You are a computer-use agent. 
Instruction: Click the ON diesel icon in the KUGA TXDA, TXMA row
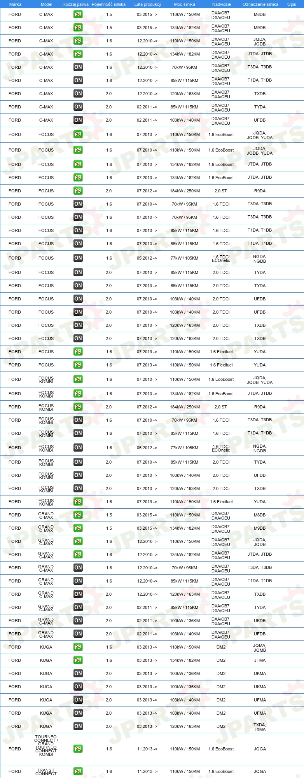[x=78, y=726]
